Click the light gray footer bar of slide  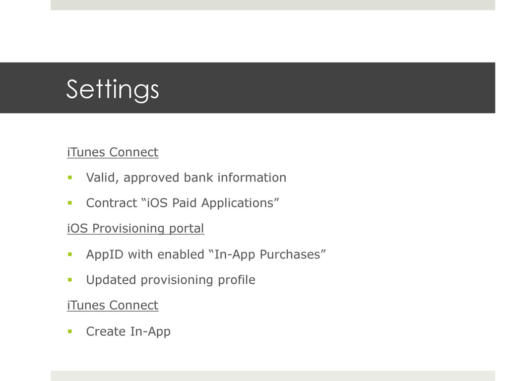(x=273, y=376)
